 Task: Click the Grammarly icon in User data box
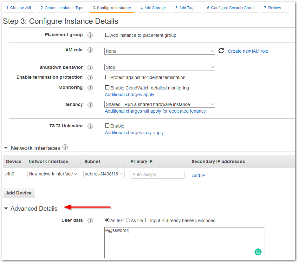click(258, 252)
